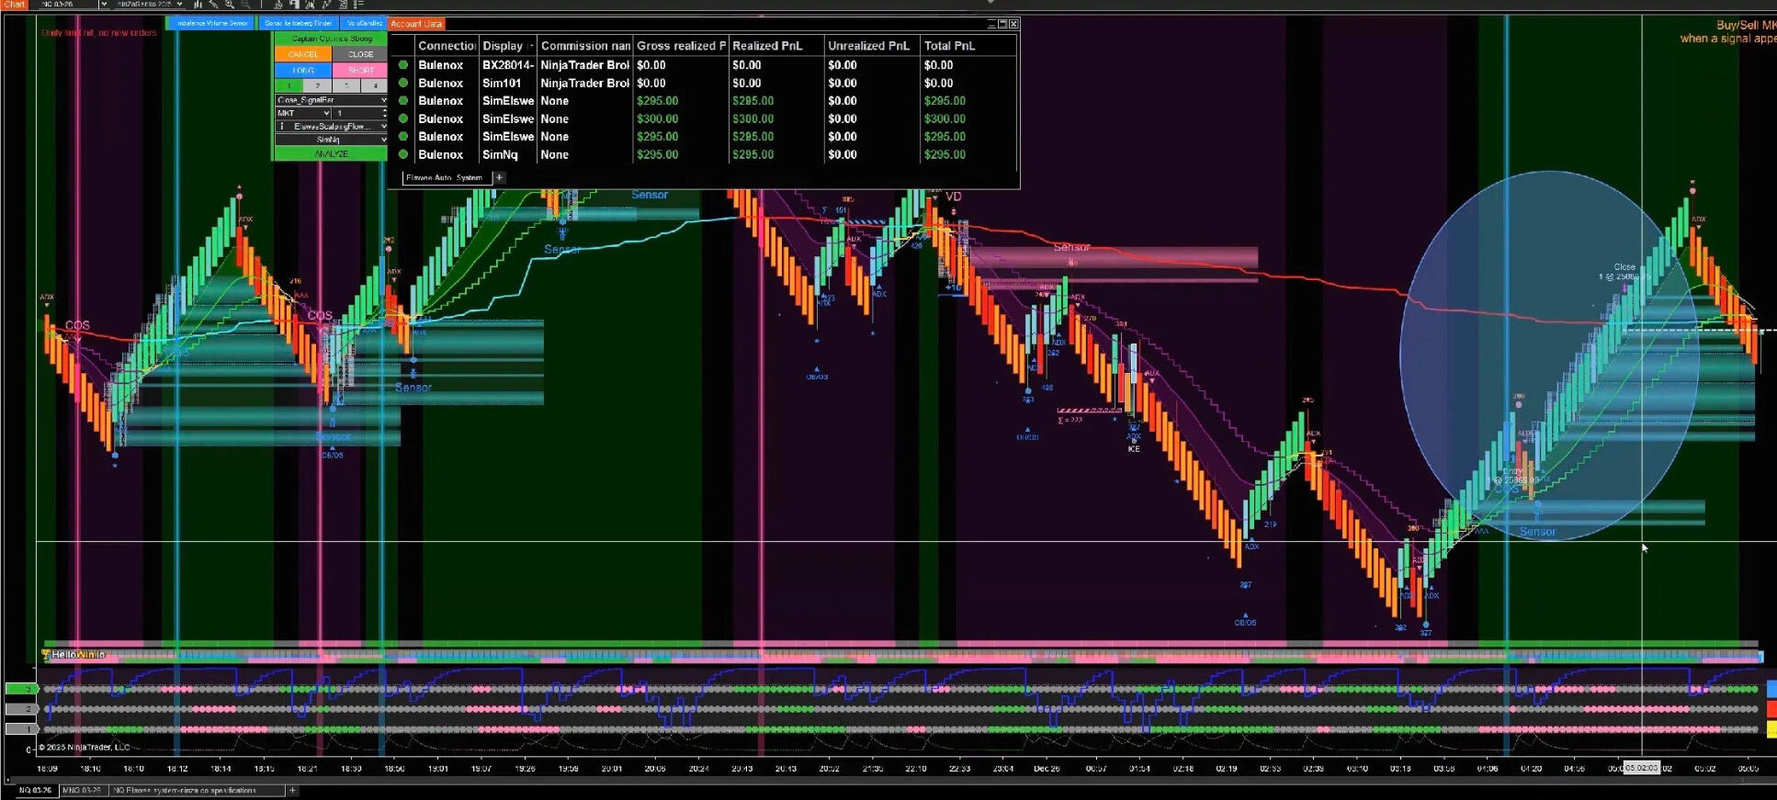This screenshot has height=800, width=1777.
Task: Toggle quantity preset 2 button
Action: (x=317, y=85)
